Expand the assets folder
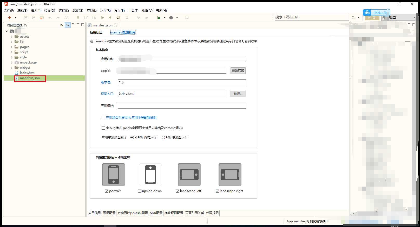Image resolution: width=420 pixels, height=227 pixels. (x=11, y=37)
